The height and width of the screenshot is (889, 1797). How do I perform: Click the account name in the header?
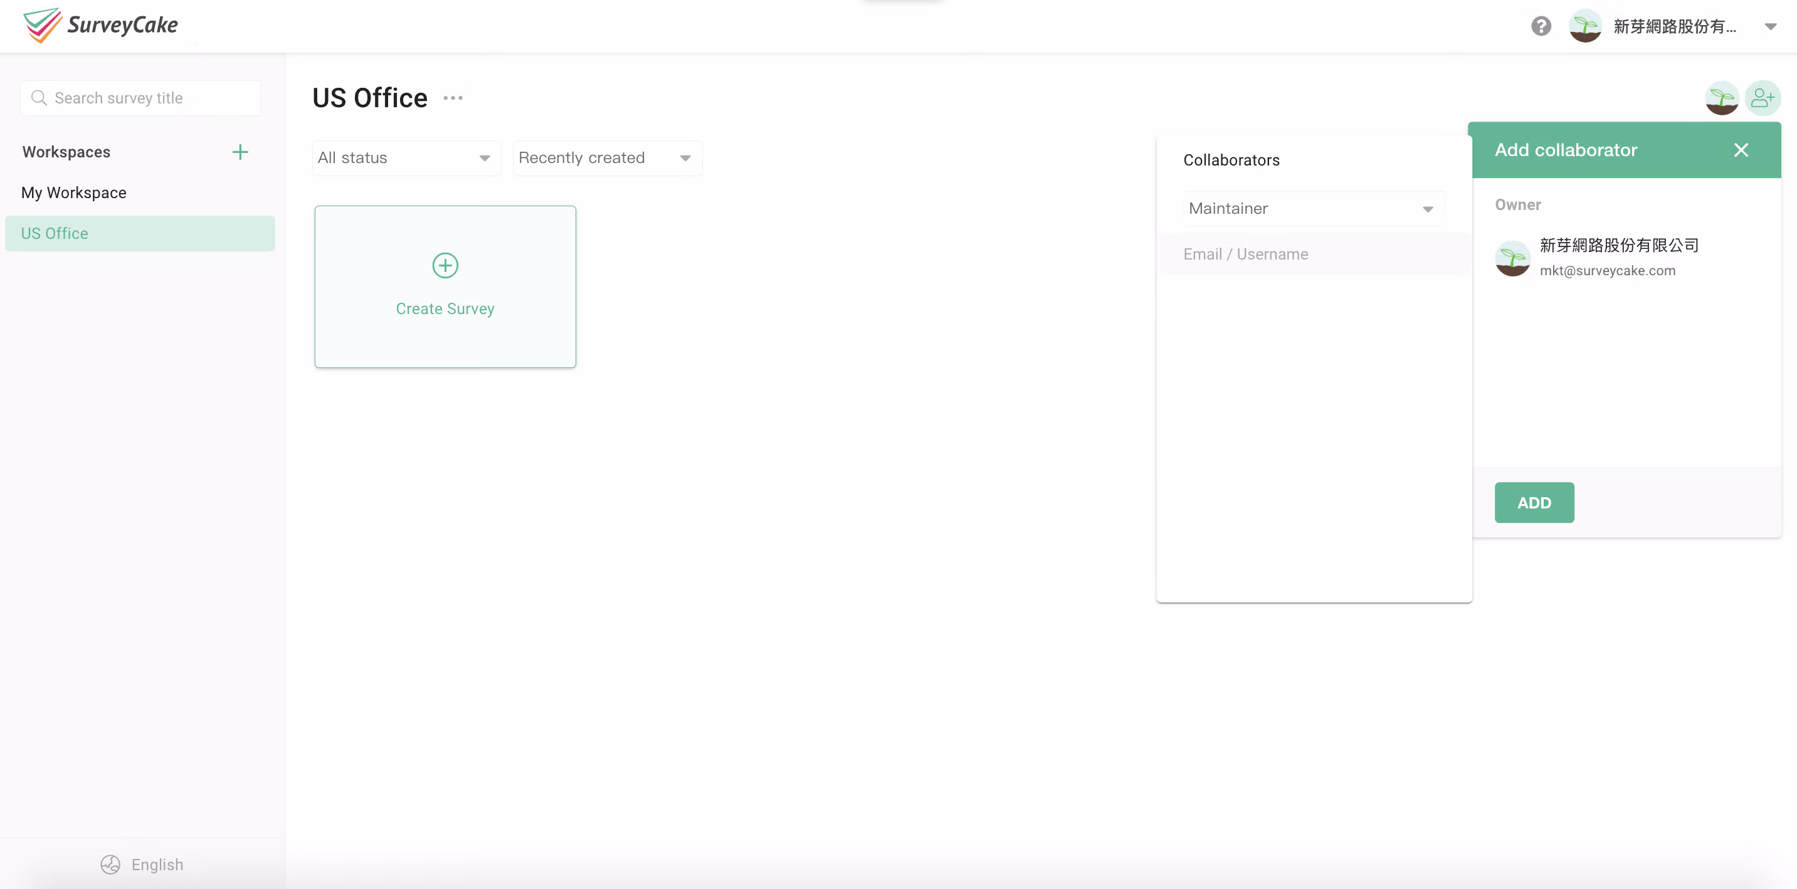pos(1674,26)
